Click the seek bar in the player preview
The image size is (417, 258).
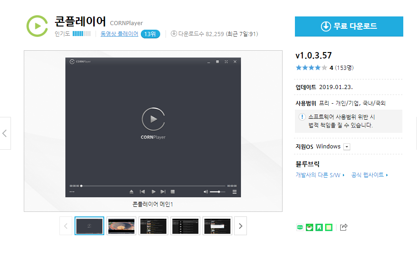[x=153, y=186]
